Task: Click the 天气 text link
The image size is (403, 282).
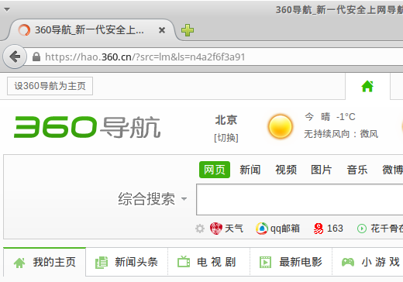Action: [234, 229]
